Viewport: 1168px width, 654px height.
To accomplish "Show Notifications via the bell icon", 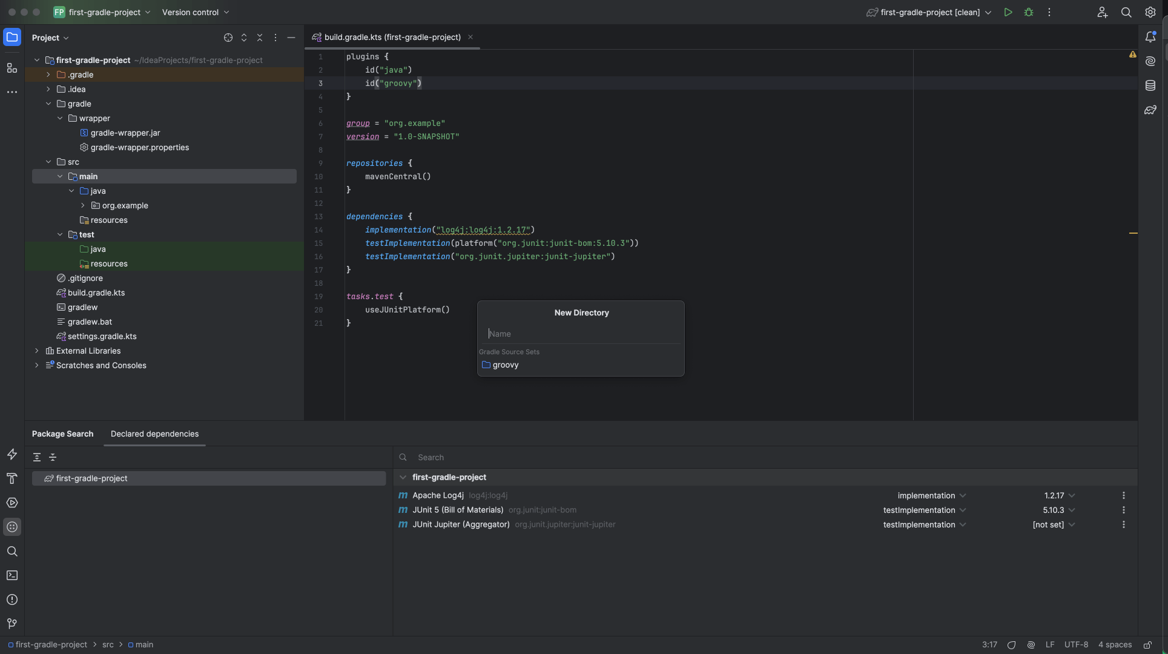I will [x=1151, y=36].
